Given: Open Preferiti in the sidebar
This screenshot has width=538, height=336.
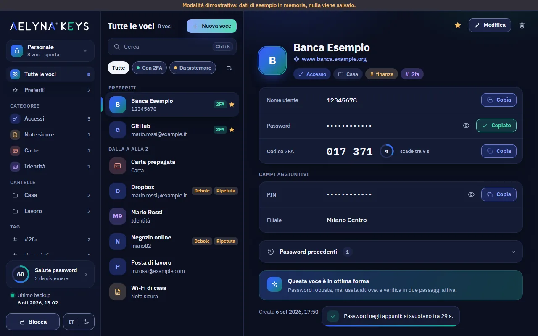Looking at the screenshot, I should (50, 90).
